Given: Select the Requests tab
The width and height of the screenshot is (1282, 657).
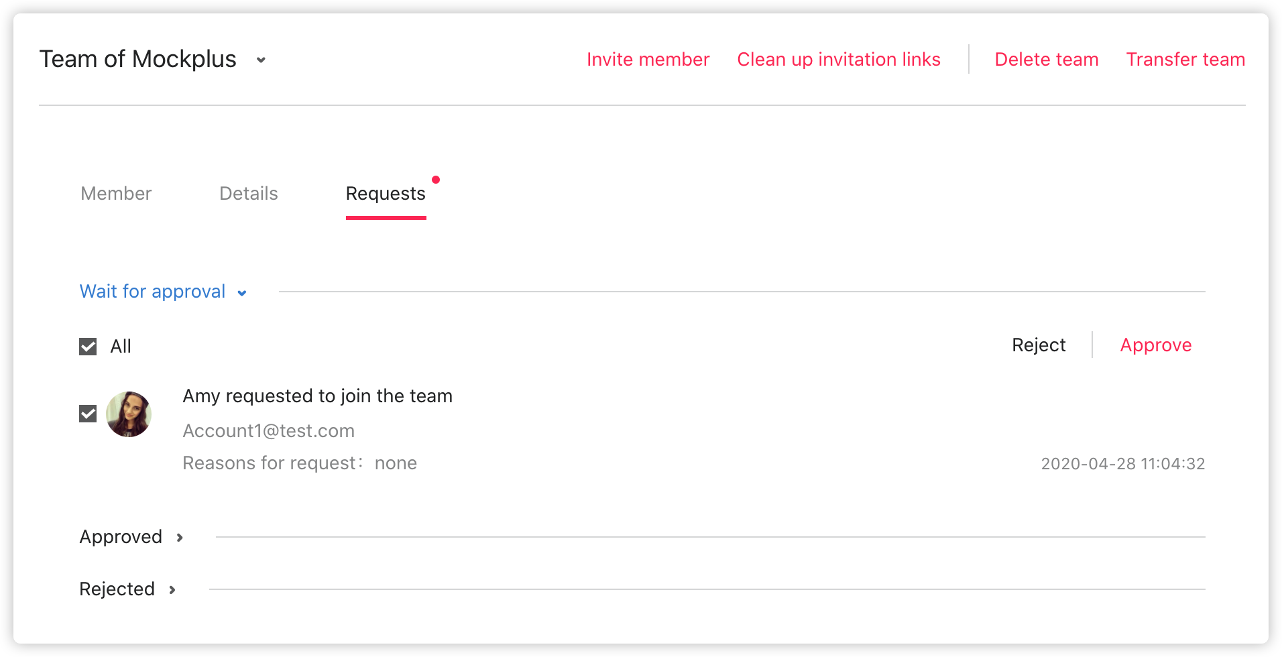Looking at the screenshot, I should tap(386, 194).
